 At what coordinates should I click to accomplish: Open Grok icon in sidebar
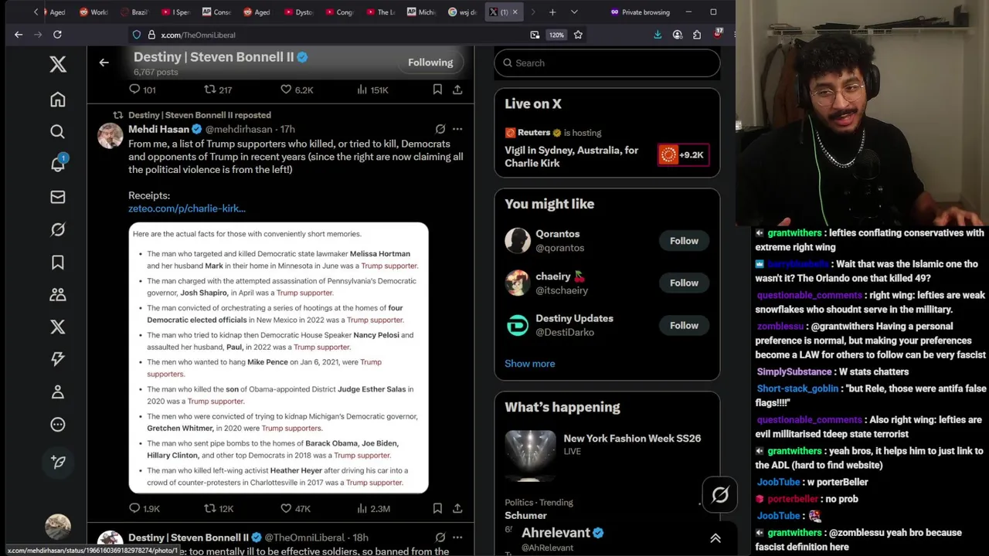pos(58,229)
